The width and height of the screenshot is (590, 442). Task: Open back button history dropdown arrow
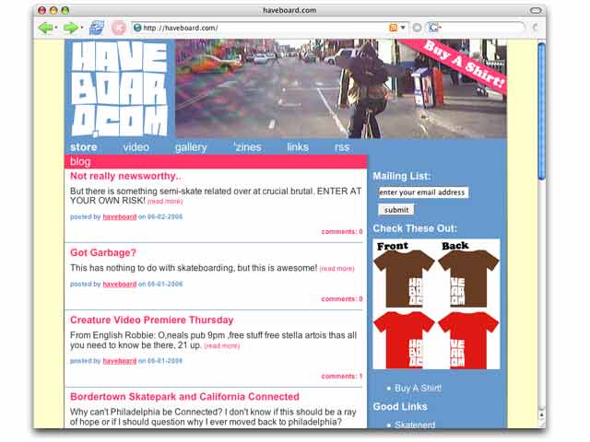point(56,28)
